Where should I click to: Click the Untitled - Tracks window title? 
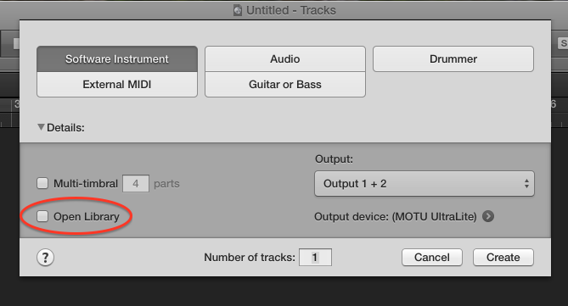[291, 10]
